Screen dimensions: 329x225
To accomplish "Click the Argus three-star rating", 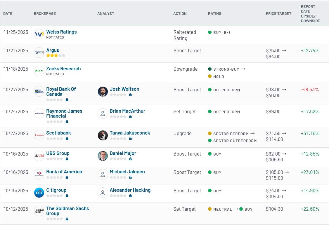I will pyautogui.click(x=56, y=55).
